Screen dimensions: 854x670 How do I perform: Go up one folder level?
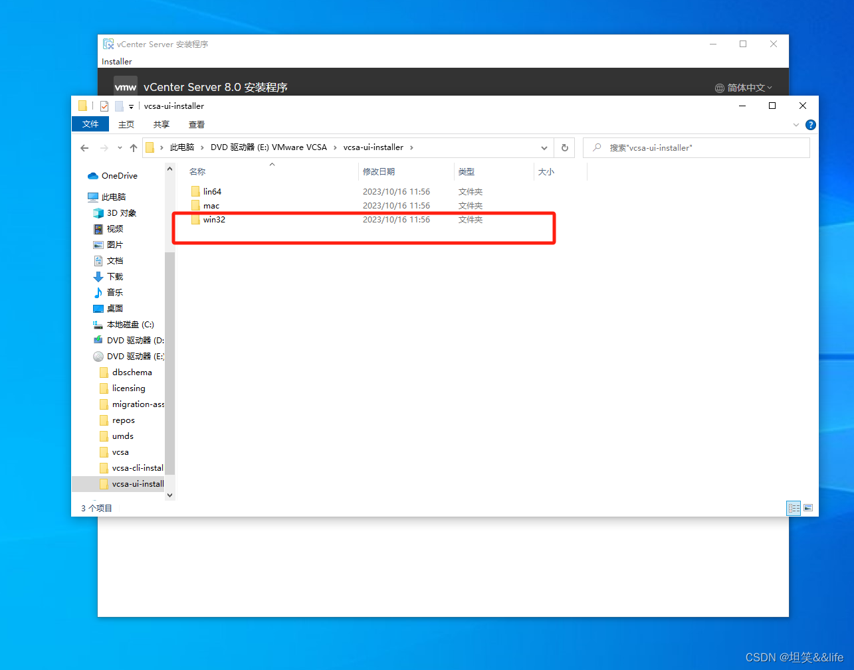click(x=134, y=148)
